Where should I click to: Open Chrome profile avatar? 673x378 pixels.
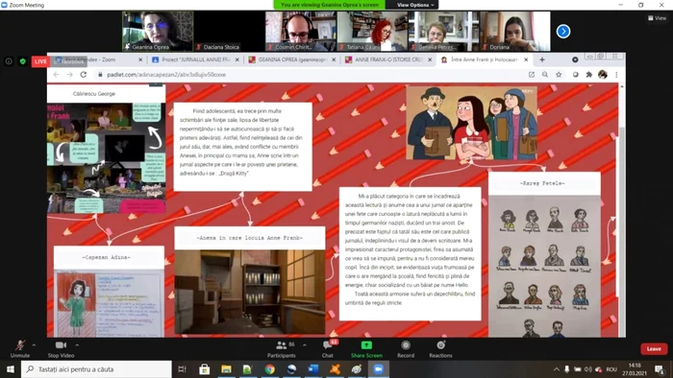tap(603, 75)
